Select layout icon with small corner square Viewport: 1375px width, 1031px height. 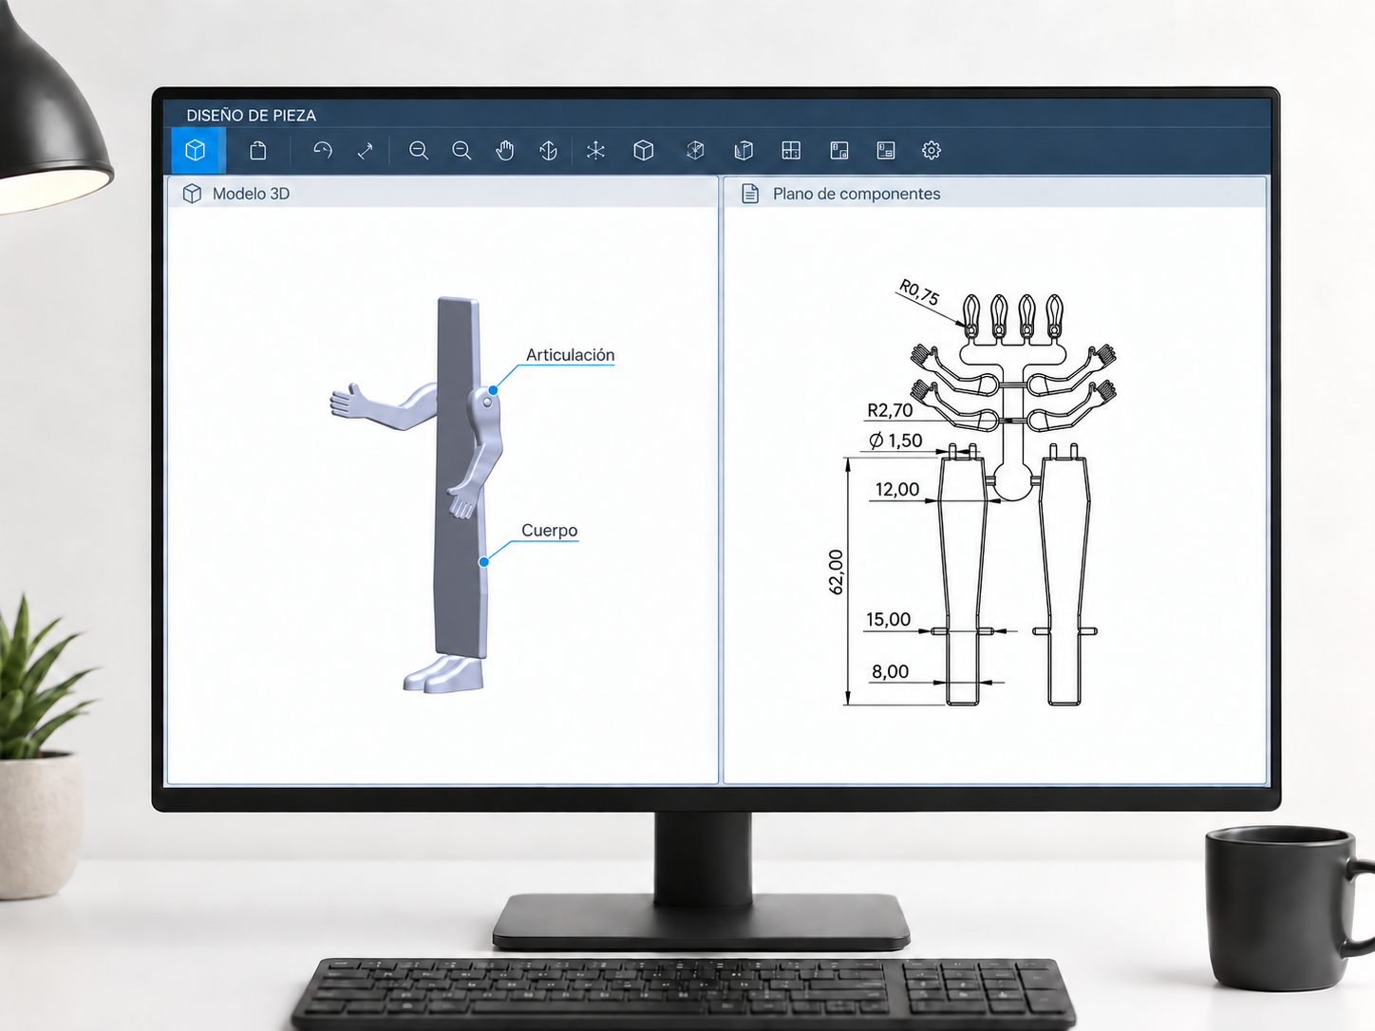tap(839, 150)
